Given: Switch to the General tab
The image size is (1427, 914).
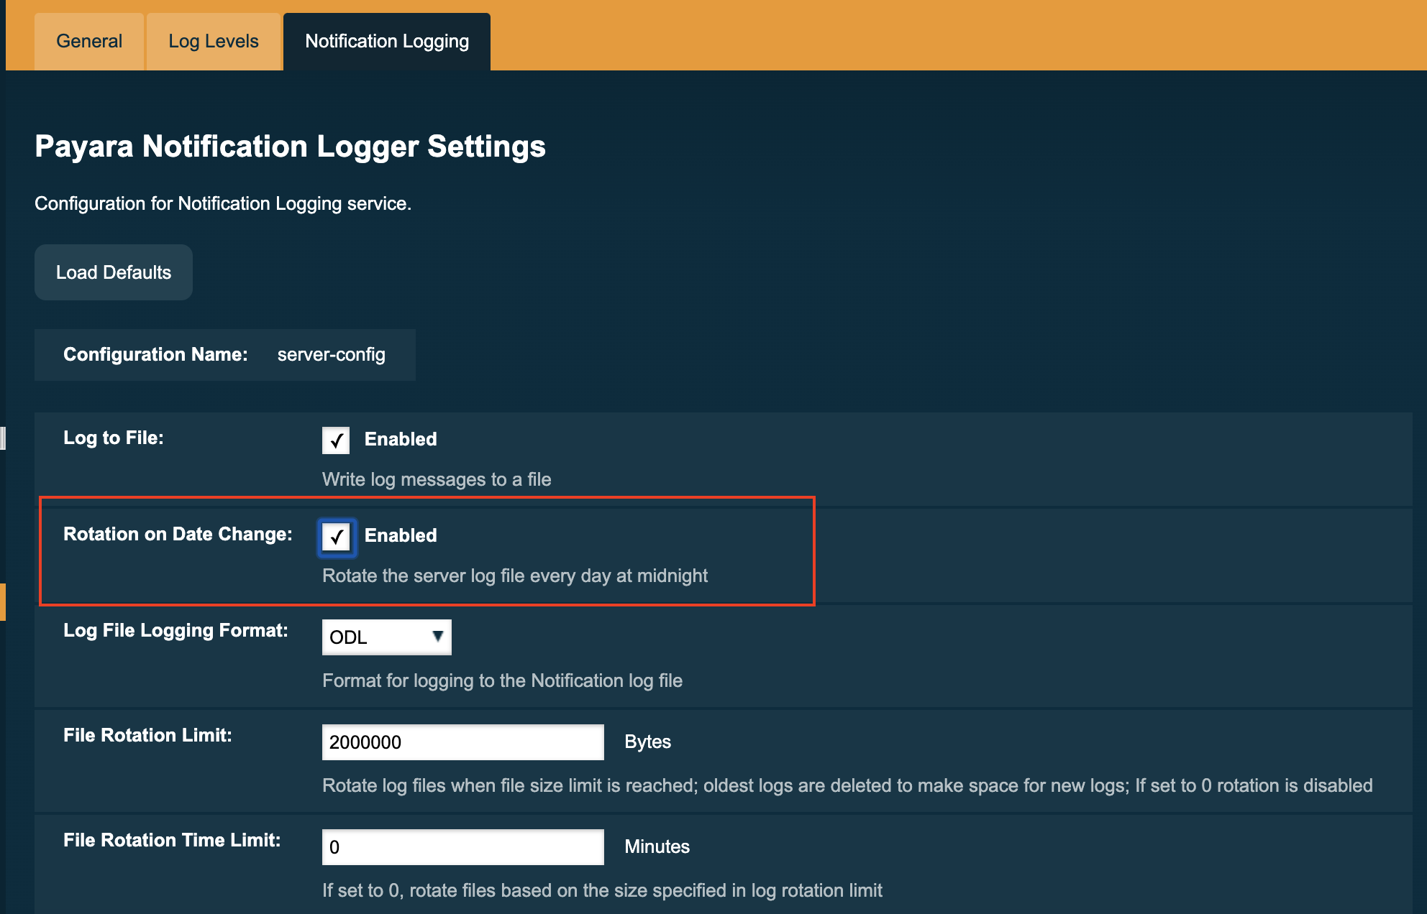Looking at the screenshot, I should 89,42.
